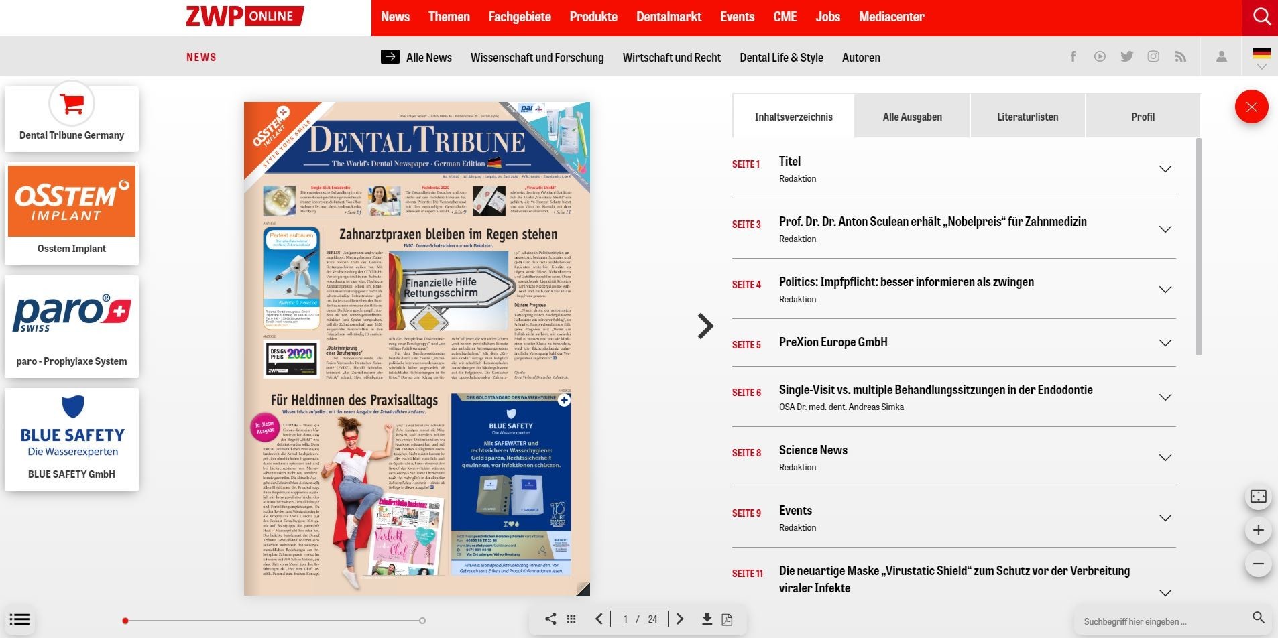1278x638 pixels.
Task: Click the search magnifier beside Suchbegriff field
Action: coord(1258,618)
